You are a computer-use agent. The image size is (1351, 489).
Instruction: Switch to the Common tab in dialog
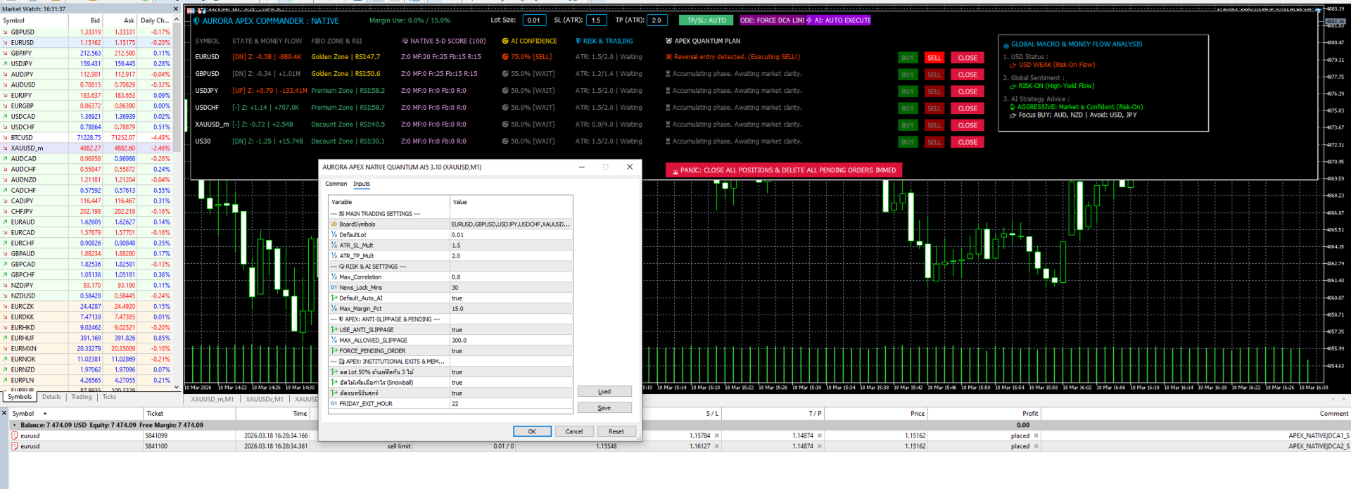pyautogui.click(x=336, y=184)
